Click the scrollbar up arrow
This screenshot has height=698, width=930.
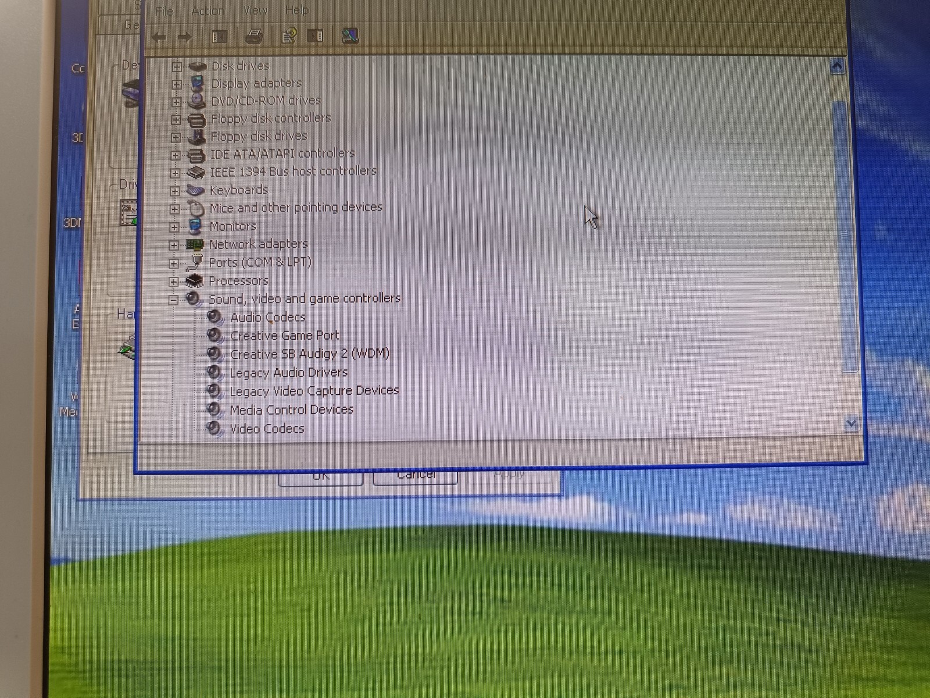[837, 66]
